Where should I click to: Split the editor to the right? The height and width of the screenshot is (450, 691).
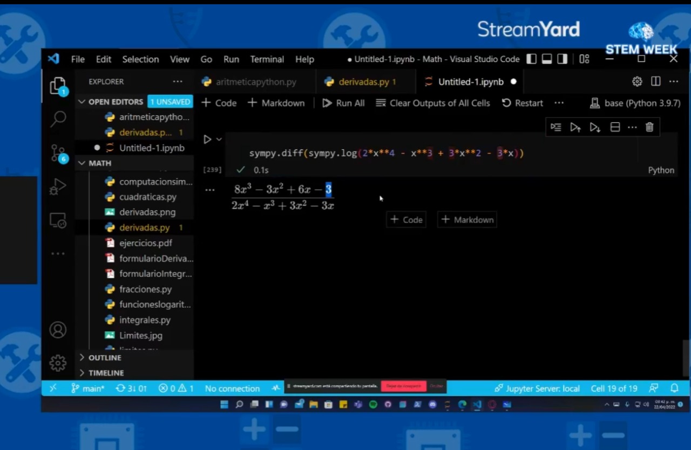coord(656,81)
